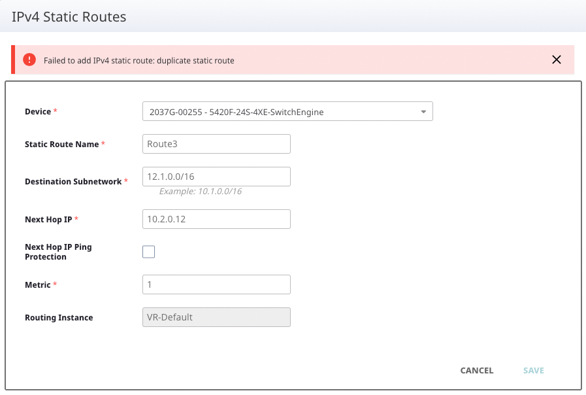Click the example text 10.1.0.0/16 hint
This screenshot has width=586, height=395.
tap(200, 192)
